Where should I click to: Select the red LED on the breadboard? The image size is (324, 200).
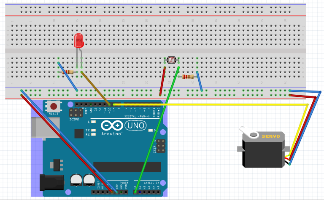pos(79,40)
